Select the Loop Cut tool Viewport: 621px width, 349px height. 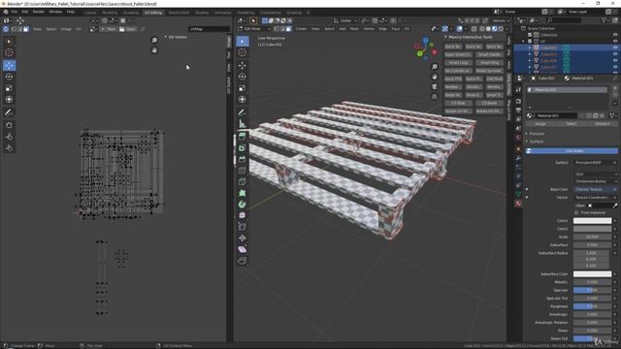tap(243, 171)
